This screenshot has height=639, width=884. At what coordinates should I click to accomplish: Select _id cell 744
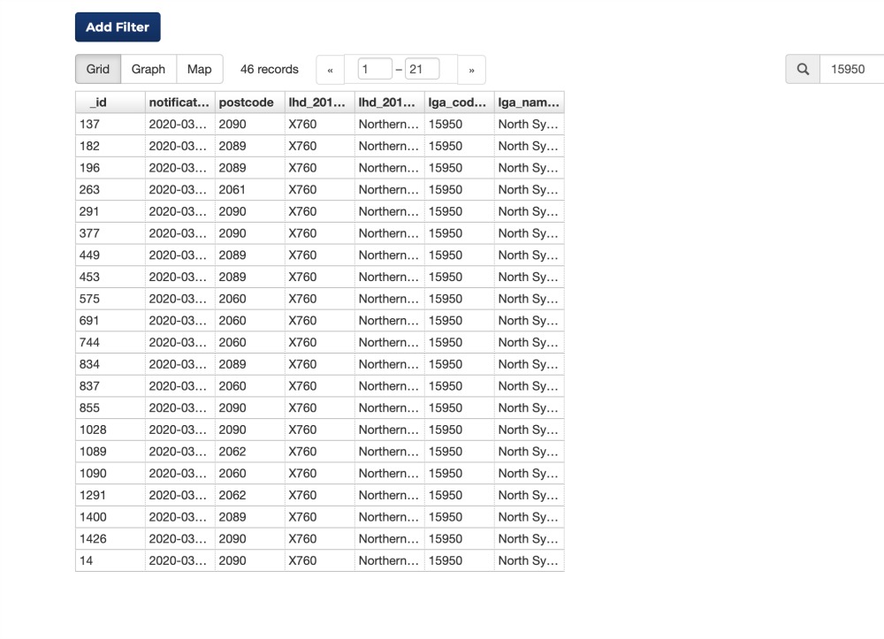pyautogui.click(x=110, y=343)
